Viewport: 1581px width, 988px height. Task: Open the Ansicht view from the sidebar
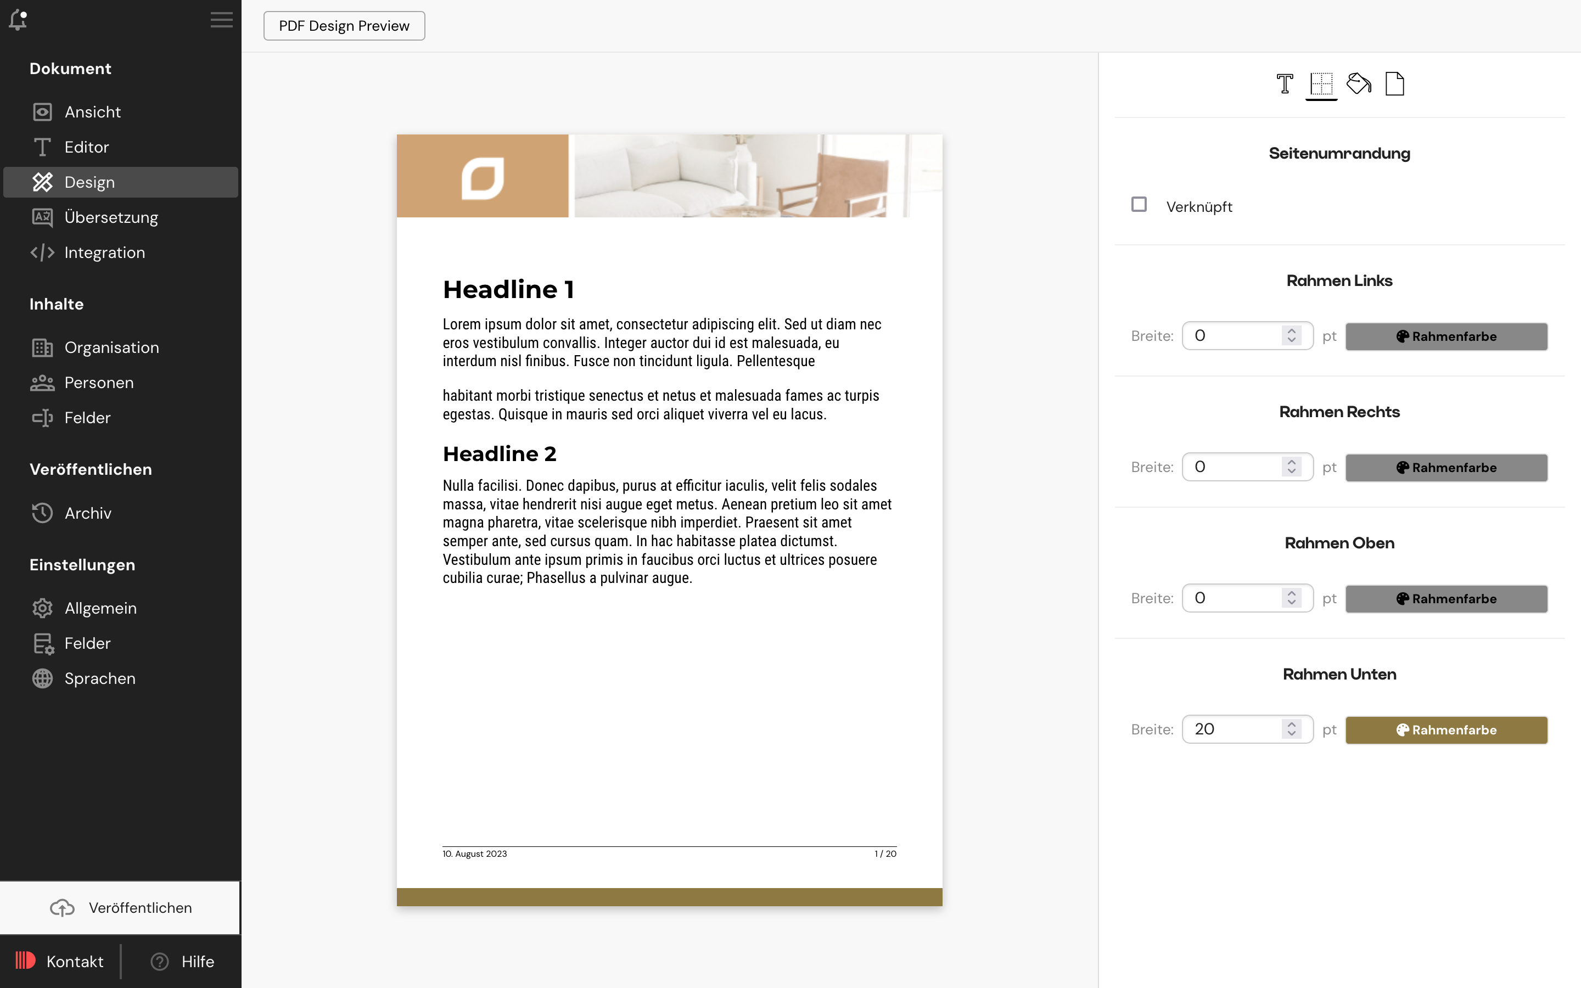tap(92, 112)
